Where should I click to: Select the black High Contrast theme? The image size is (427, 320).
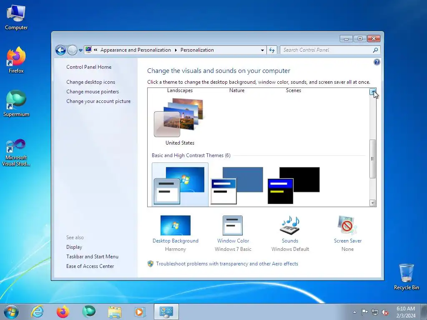pyautogui.click(x=294, y=185)
